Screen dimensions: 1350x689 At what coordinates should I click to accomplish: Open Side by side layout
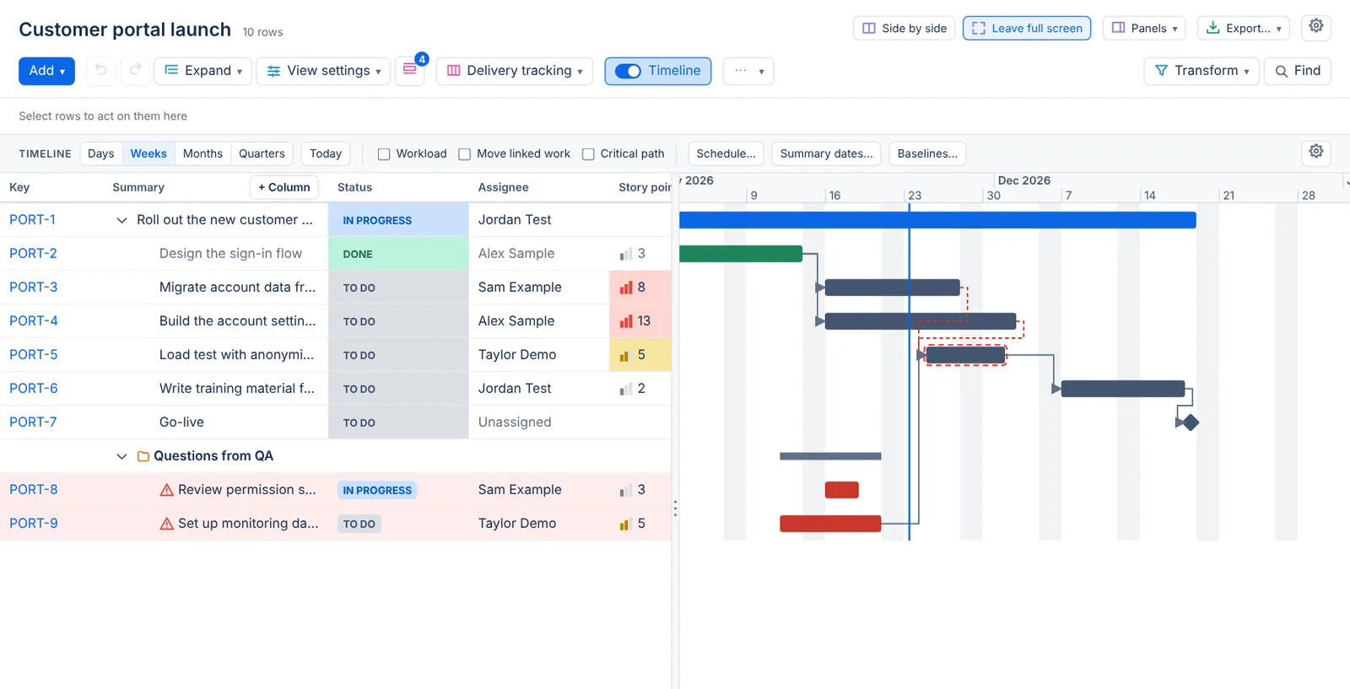(904, 28)
